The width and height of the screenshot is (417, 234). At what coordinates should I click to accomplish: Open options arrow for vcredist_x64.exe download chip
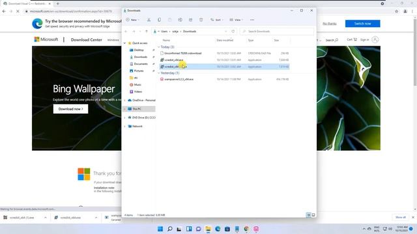(96, 218)
